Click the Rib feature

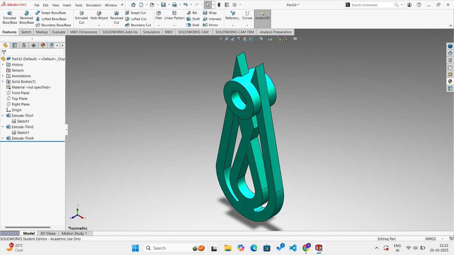(x=192, y=13)
